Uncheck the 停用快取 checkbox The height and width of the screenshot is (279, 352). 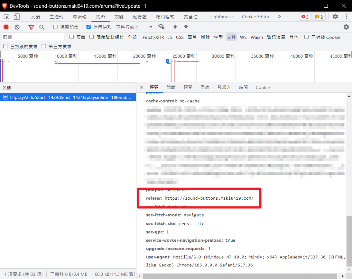pos(88,27)
